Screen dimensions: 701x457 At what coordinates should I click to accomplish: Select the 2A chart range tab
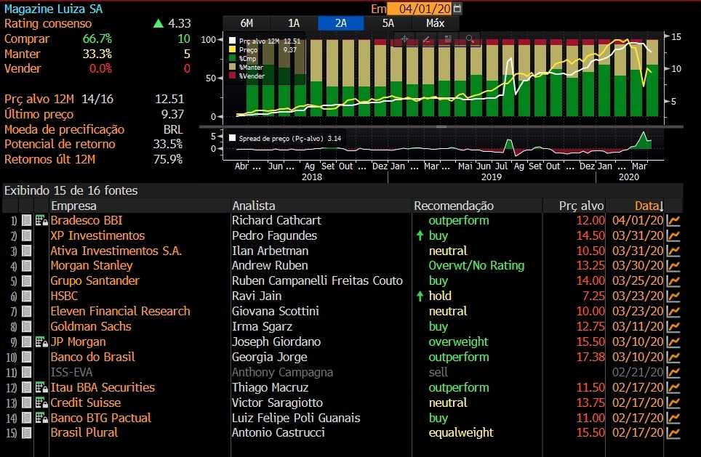pyautogui.click(x=340, y=23)
